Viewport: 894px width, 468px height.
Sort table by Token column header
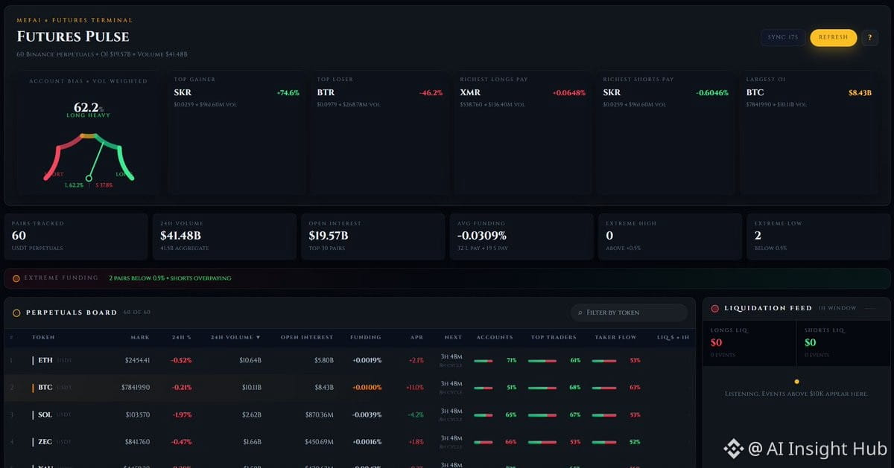coord(43,337)
